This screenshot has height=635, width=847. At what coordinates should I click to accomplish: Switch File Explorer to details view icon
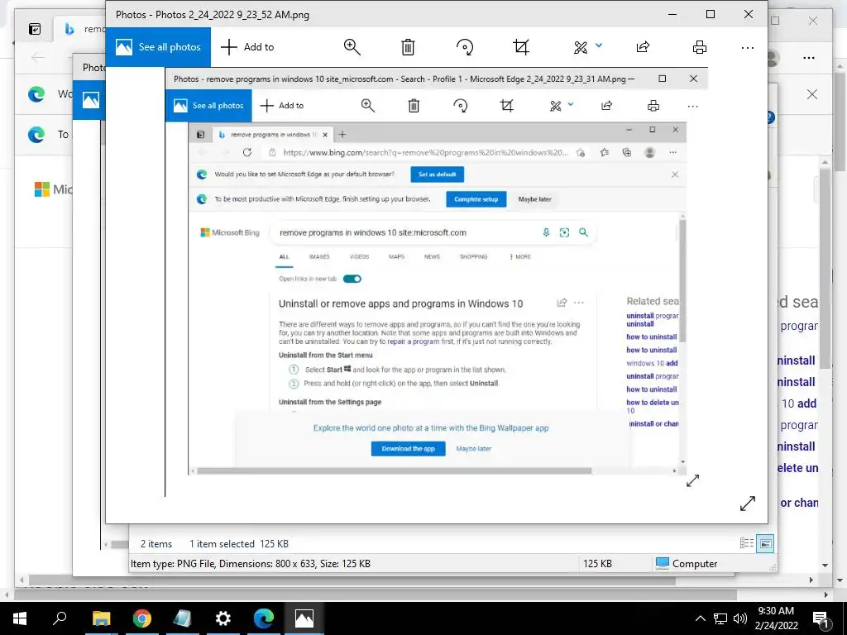pyautogui.click(x=747, y=543)
